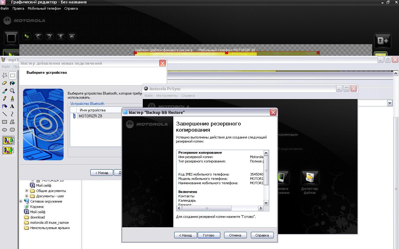Maximize the Motorola PcSync window
Image resolution: width=399 pixels, height=249 pixels.
[346, 89]
